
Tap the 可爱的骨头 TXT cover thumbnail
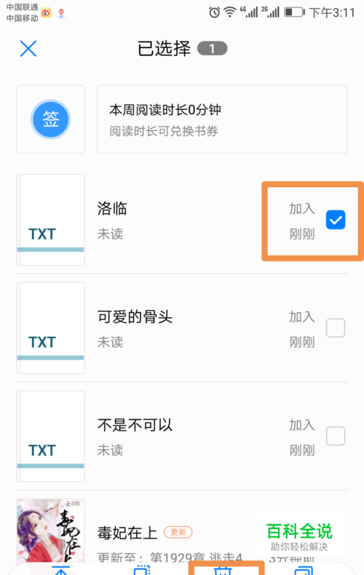[51, 328]
